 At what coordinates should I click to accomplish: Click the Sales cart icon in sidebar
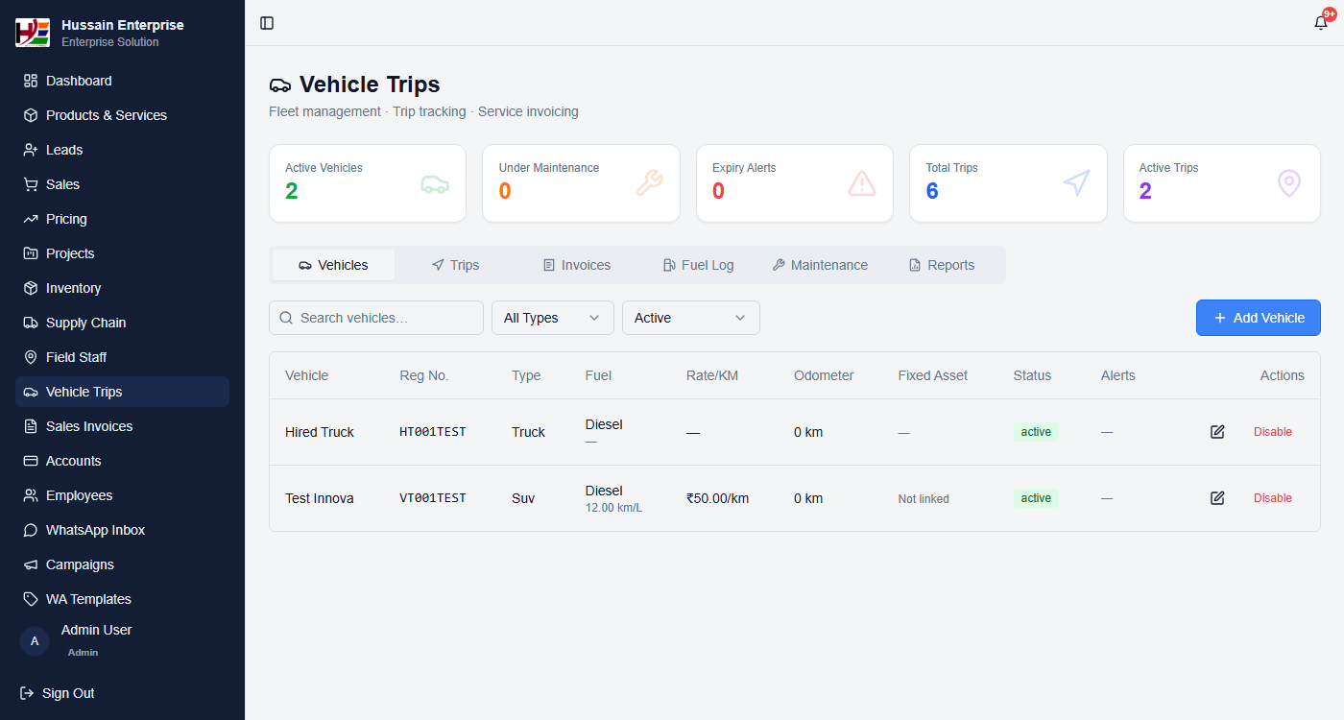tap(31, 184)
